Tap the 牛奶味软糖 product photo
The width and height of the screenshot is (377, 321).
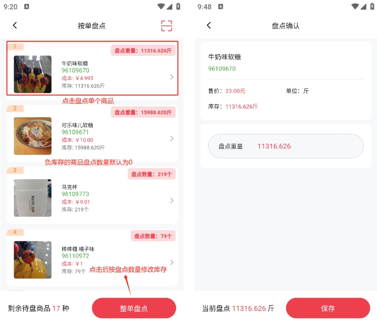(x=33, y=74)
